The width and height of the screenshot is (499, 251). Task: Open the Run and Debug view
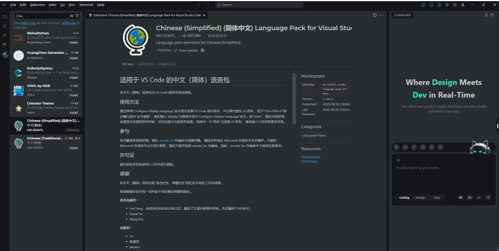pos(5,45)
